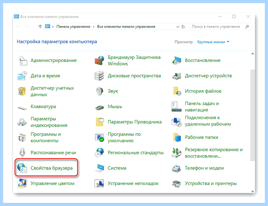Screen dimensions: 268x206
Task: Click the Управление цветом icon
Action: coord(22,183)
